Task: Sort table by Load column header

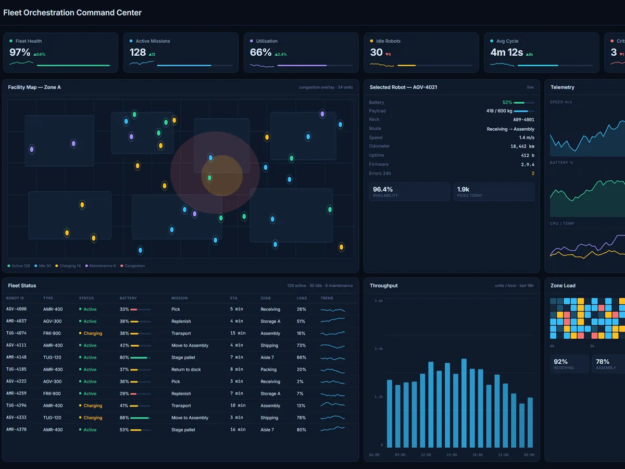Action: [302, 298]
